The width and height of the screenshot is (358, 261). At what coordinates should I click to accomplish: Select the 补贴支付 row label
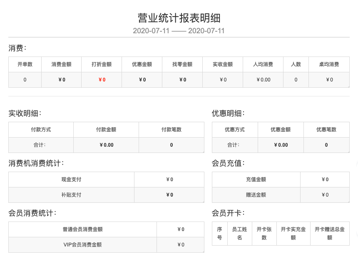pos(71,195)
